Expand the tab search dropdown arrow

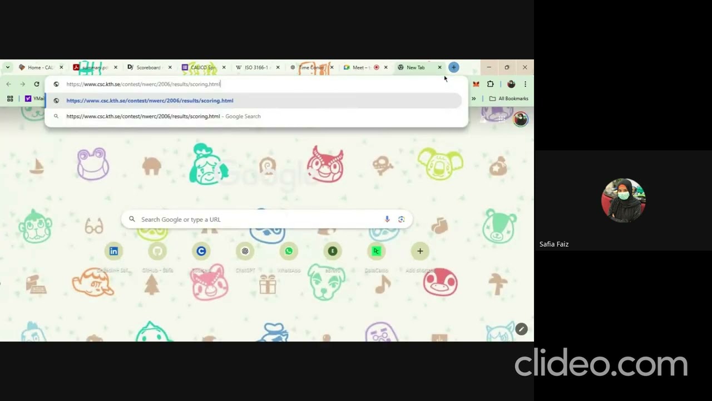point(8,67)
